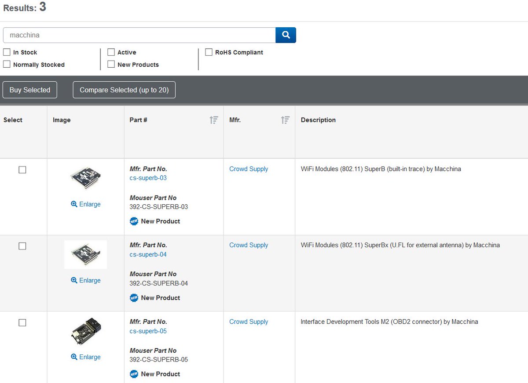Click the Image column header

(x=62, y=120)
